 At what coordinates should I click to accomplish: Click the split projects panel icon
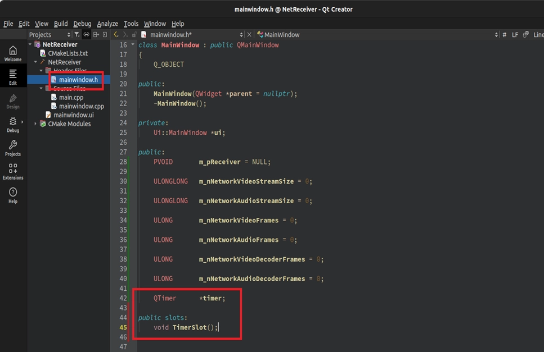tap(96, 35)
